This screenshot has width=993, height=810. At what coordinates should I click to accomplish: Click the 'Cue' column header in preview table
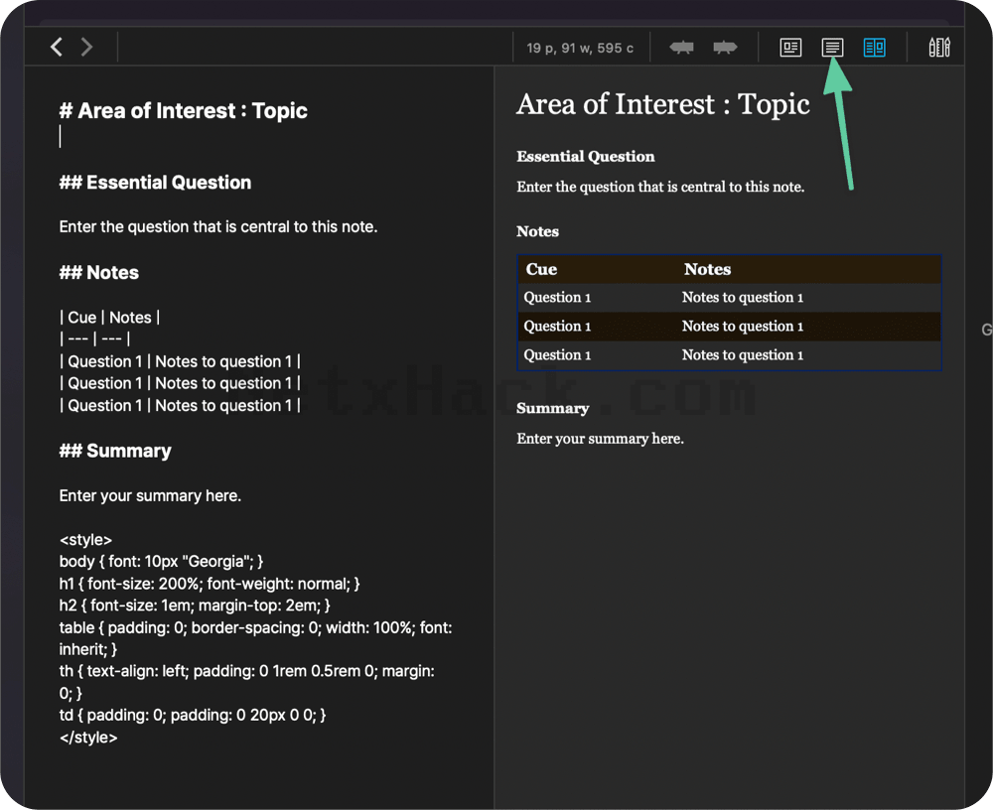click(541, 269)
